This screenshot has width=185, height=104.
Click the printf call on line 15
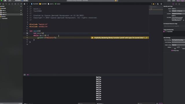(x=47, y=38)
